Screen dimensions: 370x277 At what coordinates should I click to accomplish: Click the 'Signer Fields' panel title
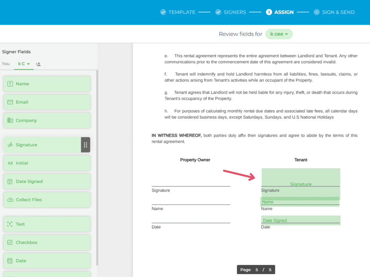pos(16,52)
